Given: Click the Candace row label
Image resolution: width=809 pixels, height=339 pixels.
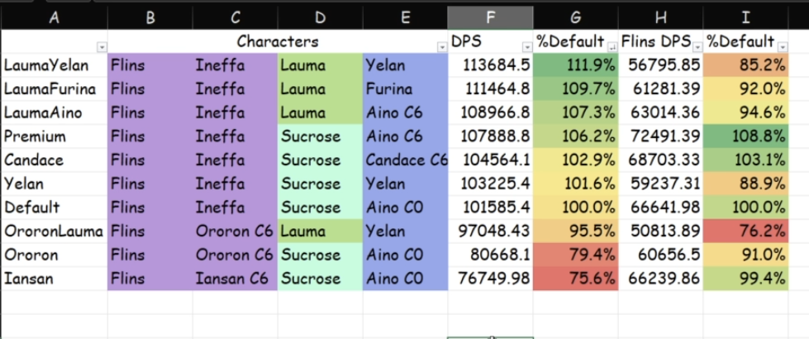Looking at the screenshot, I should (x=55, y=160).
